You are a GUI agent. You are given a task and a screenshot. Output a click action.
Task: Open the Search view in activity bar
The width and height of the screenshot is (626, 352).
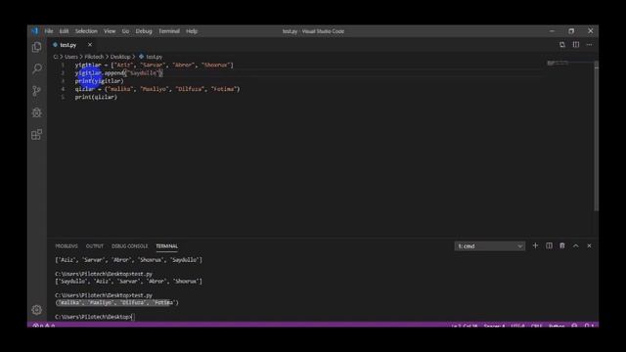click(37, 69)
